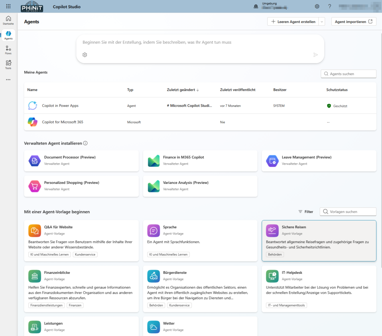Open the Startseite home icon in sidebar
The width and height of the screenshot is (382, 336).
8,20
